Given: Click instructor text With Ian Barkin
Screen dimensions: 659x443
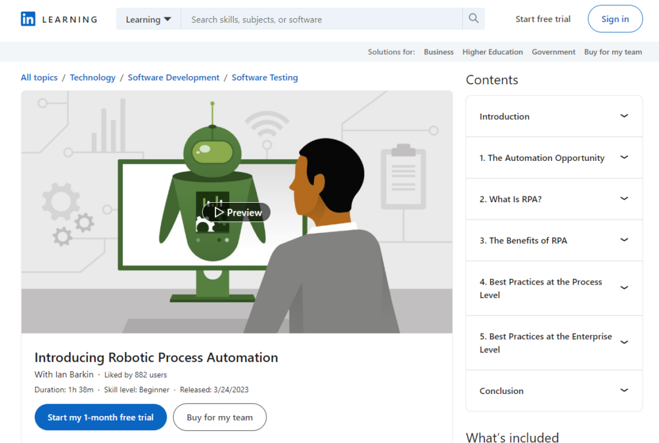Looking at the screenshot, I should pyautogui.click(x=64, y=374).
